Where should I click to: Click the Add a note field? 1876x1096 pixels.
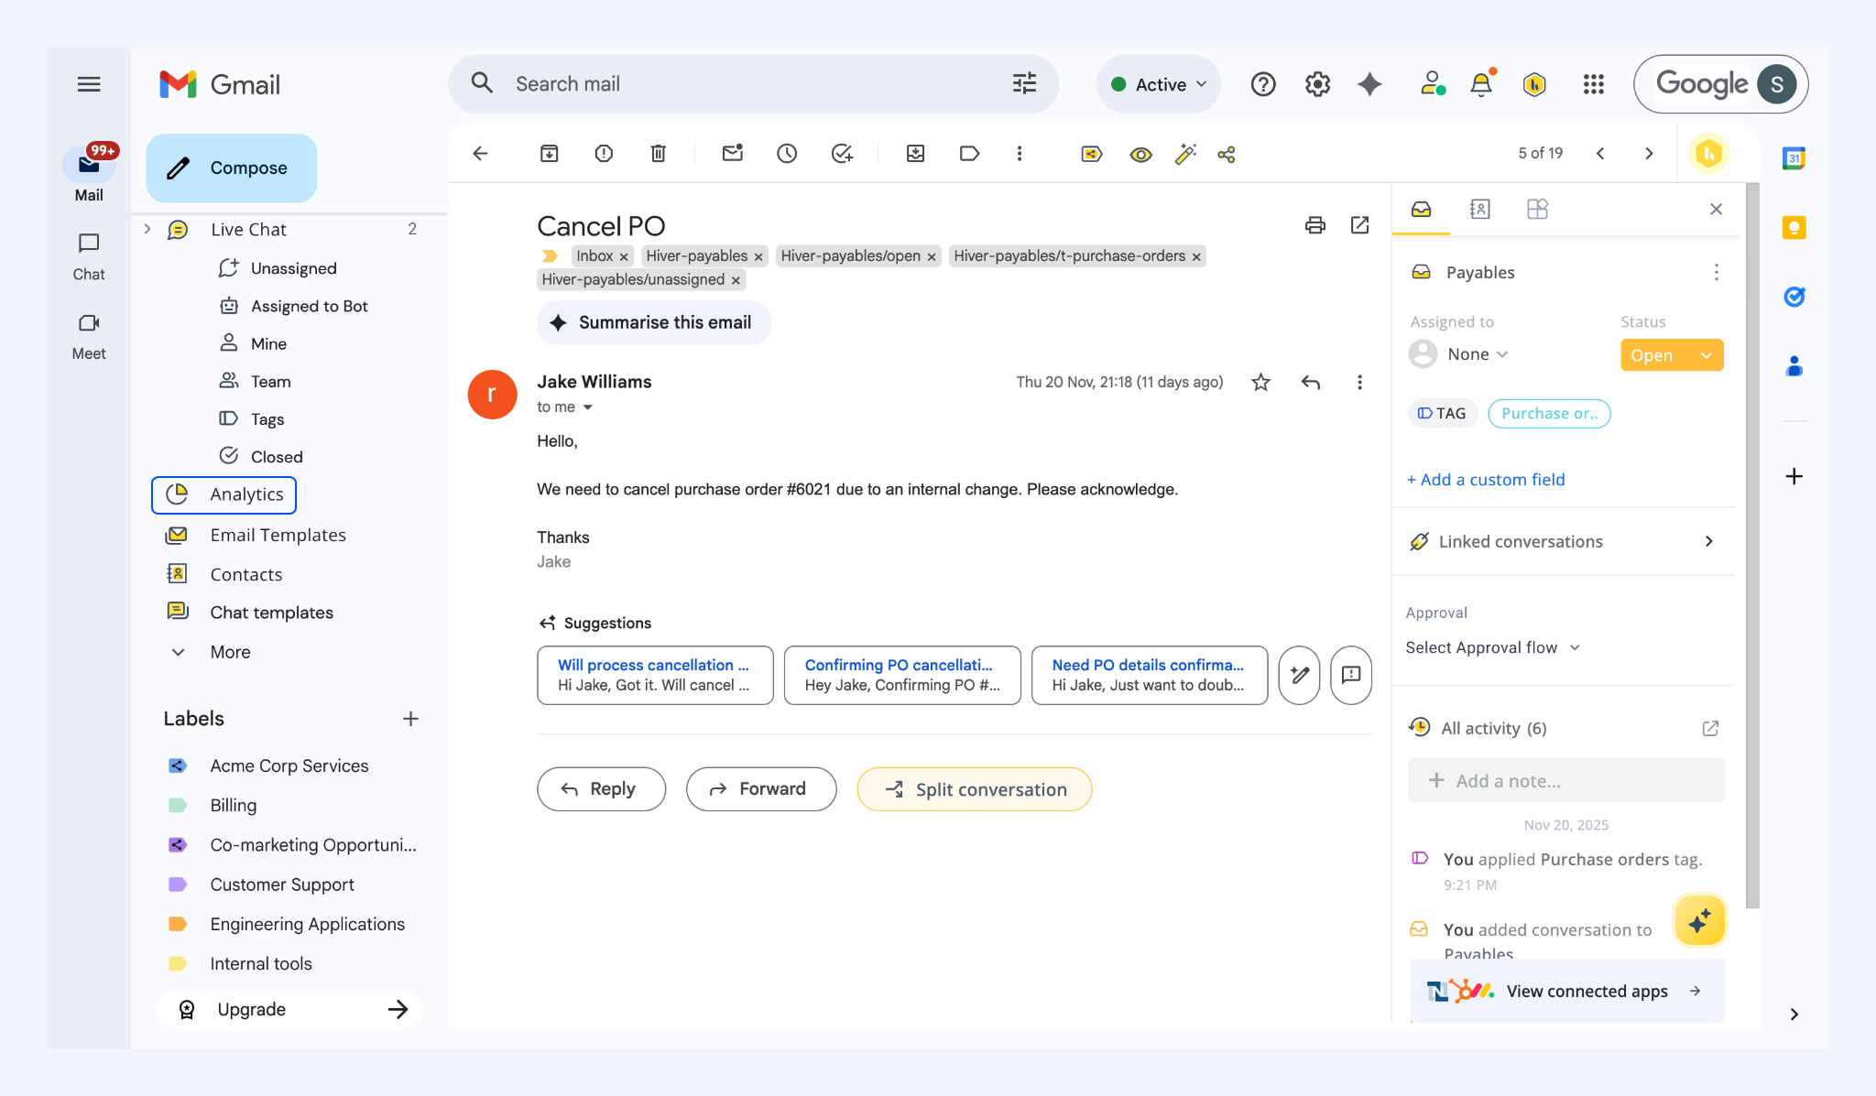click(1565, 781)
